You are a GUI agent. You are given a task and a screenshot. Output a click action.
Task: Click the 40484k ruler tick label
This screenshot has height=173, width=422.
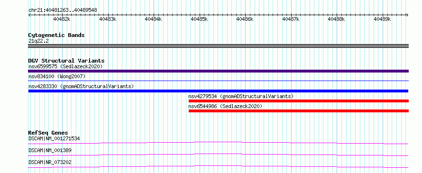154,19
